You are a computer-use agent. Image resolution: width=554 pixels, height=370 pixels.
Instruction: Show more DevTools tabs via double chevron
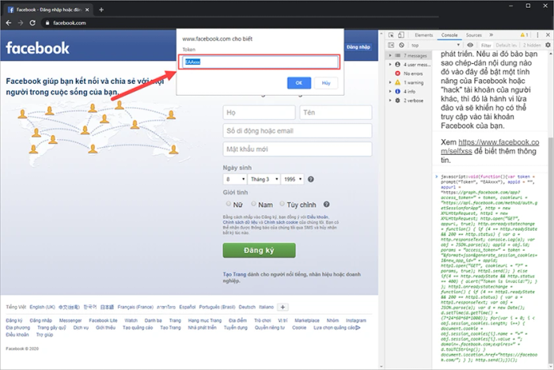pyautogui.click(x=491, y=35)
